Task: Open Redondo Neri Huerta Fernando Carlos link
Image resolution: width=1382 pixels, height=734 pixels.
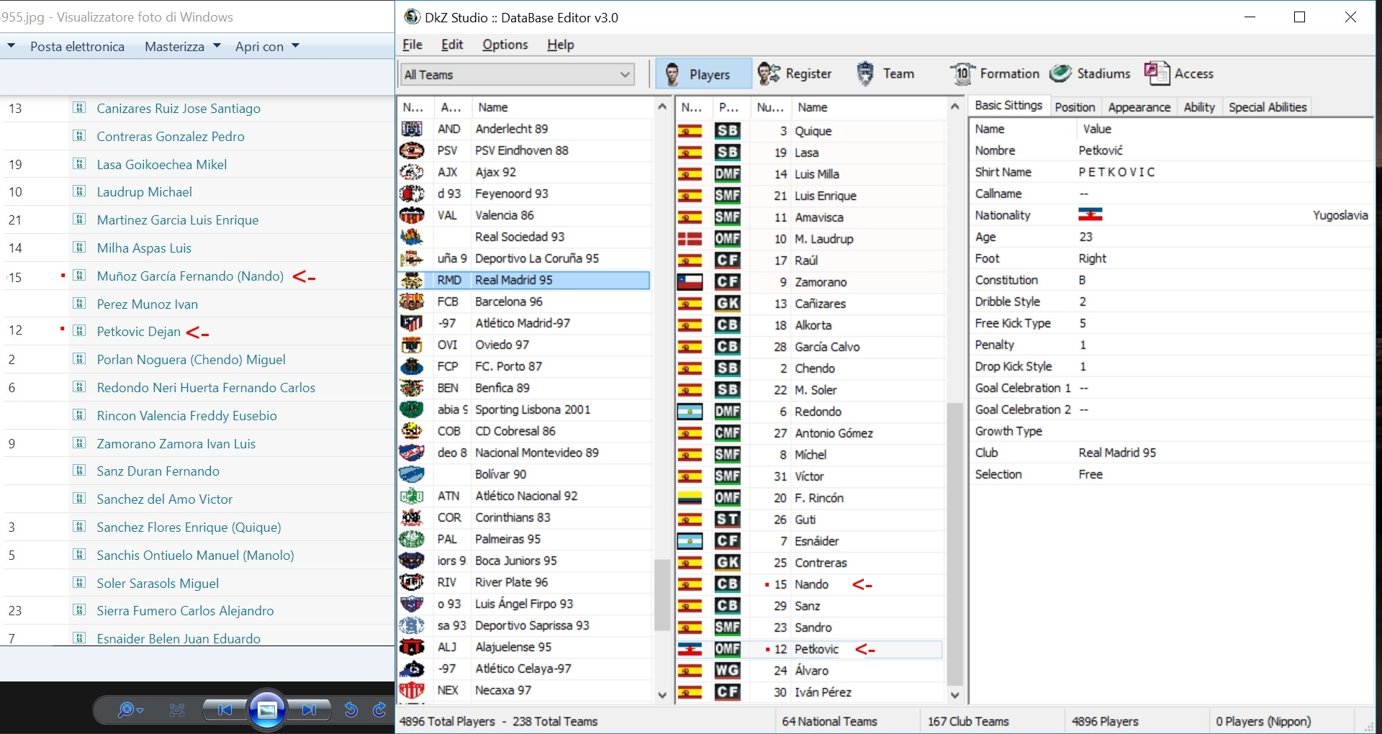Action: coord(206,388)
